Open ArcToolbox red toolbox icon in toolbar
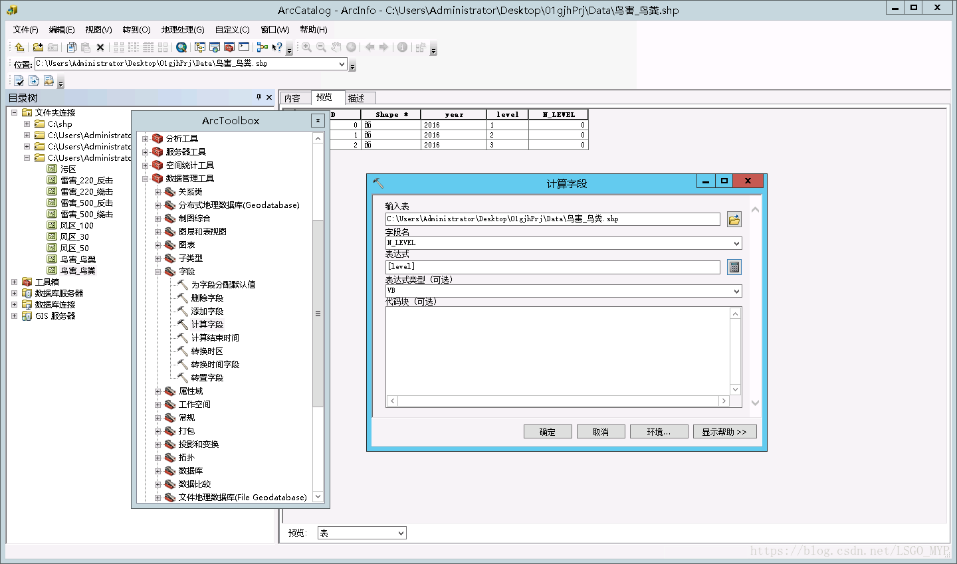957x564 pixels. point(229,47)
